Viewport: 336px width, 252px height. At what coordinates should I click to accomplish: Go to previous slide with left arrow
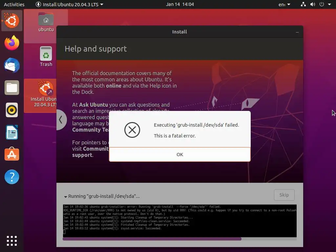pos(61,119)
